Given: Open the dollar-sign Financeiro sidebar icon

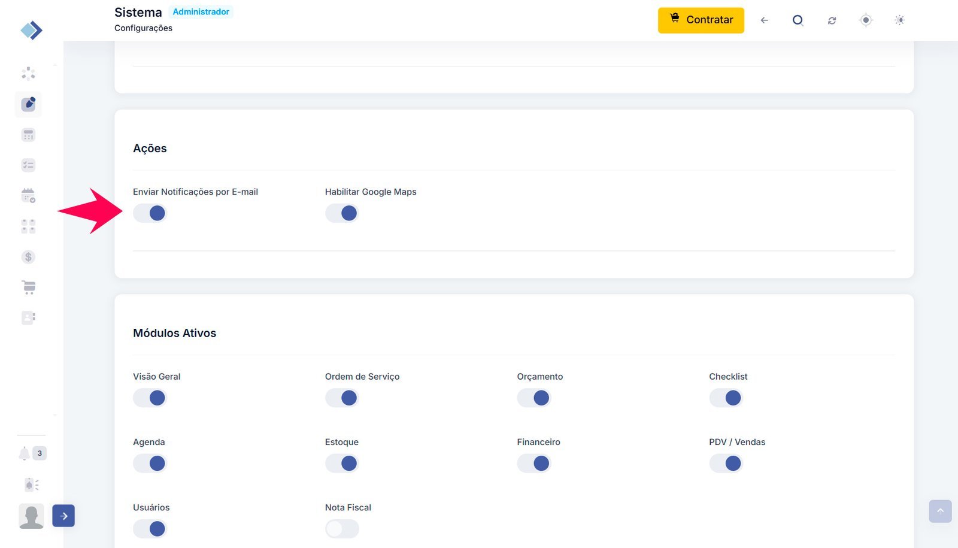Looking at the screenshot, I should [28, 257].
